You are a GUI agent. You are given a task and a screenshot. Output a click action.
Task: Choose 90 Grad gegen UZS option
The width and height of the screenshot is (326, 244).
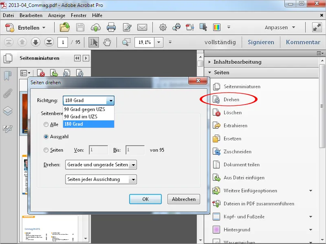(x=88, y=109)
